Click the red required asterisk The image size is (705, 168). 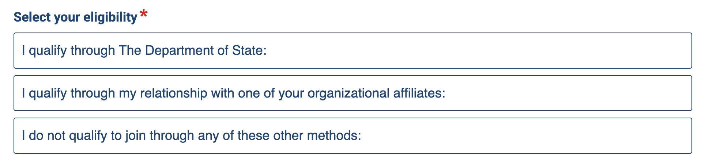[x=144, y=15]
